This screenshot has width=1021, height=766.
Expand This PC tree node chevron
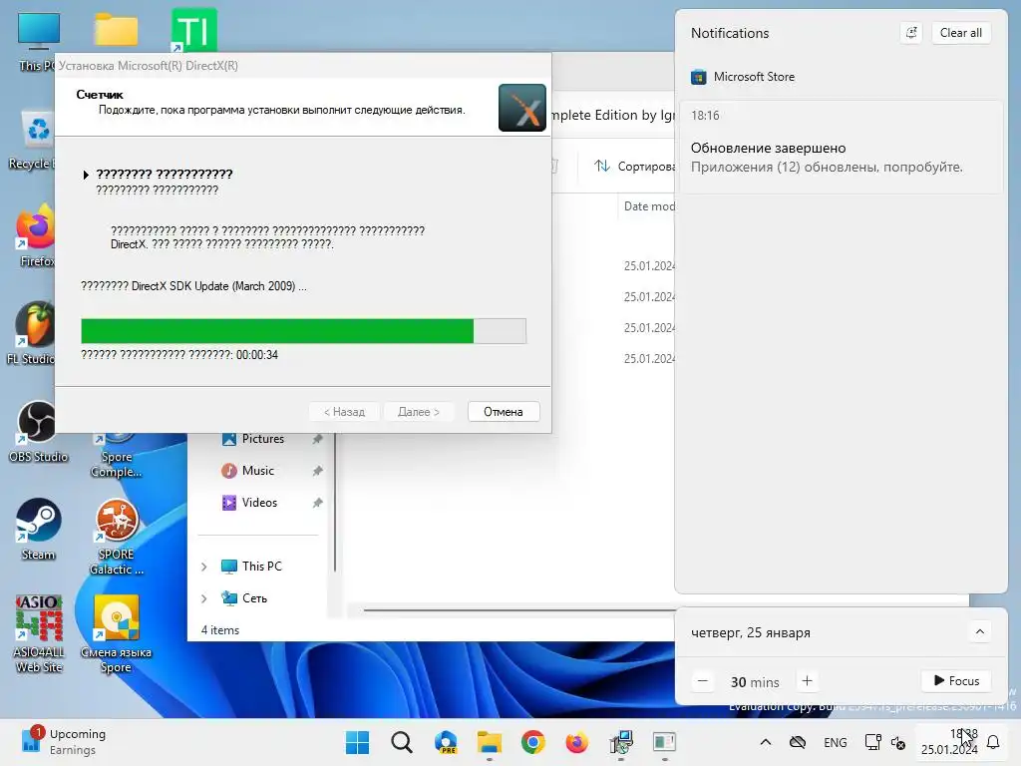coord(204,567)
